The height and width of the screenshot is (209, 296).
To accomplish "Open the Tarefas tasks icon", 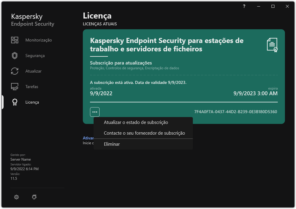I will 15,86.
